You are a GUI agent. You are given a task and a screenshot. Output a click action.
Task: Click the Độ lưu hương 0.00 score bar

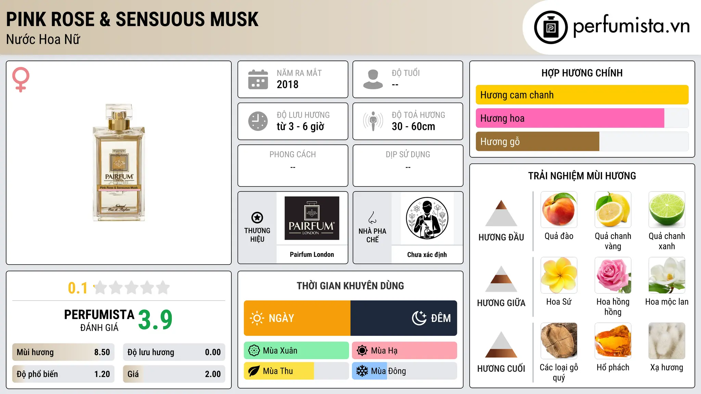(x=174, y=352)
